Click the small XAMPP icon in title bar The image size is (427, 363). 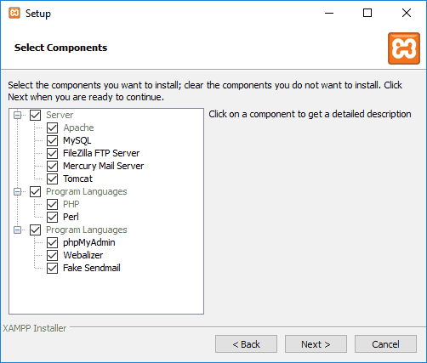[x=14, y=13]
